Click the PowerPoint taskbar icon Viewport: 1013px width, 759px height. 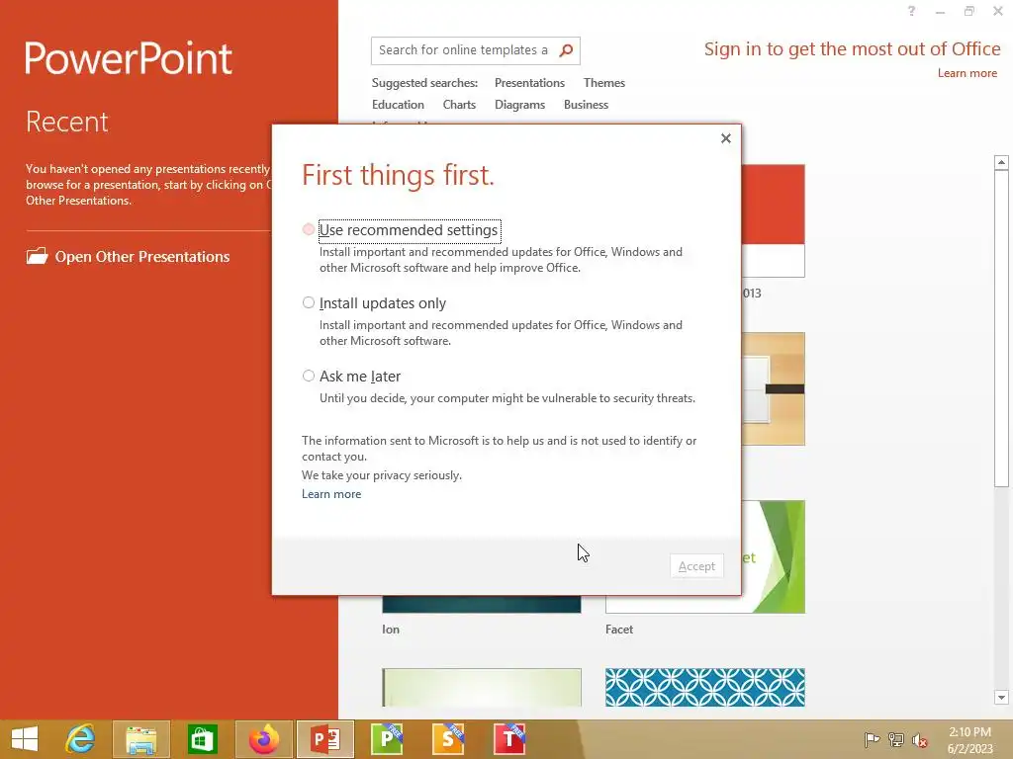pos(324,739)
